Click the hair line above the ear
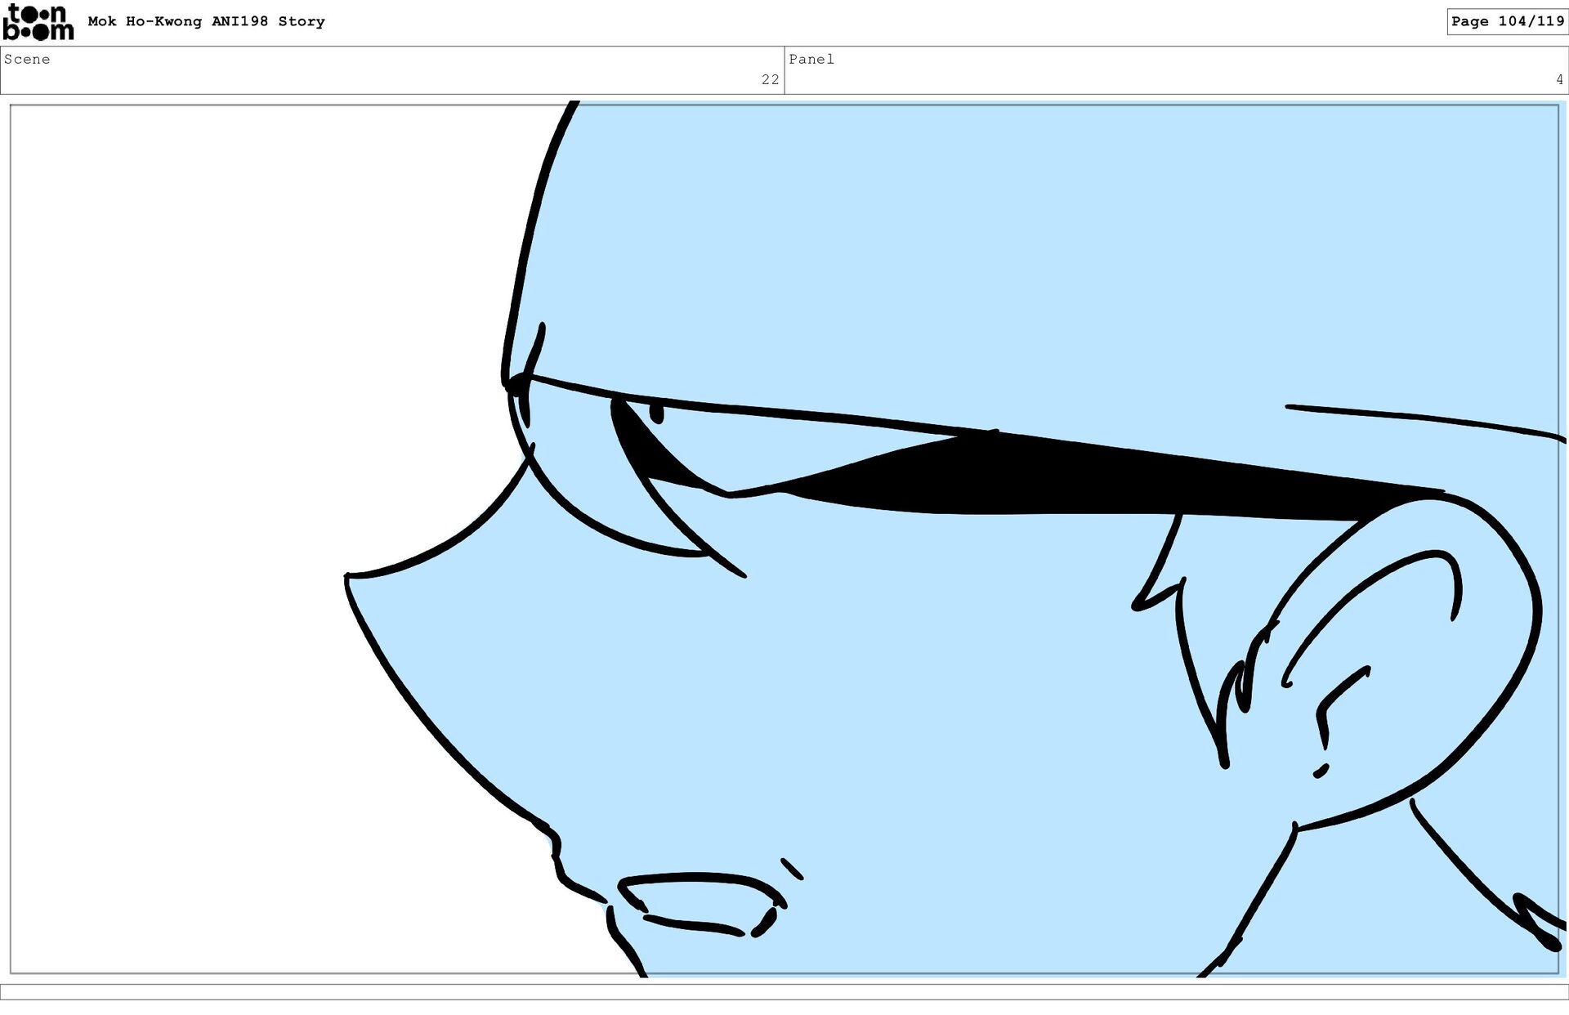 (1422, 418)
